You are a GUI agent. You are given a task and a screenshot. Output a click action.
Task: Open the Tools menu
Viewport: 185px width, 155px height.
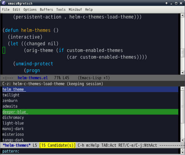61,10
